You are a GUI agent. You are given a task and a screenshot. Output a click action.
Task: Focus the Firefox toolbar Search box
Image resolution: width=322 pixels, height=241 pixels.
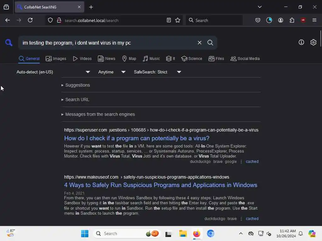(214, 20)
